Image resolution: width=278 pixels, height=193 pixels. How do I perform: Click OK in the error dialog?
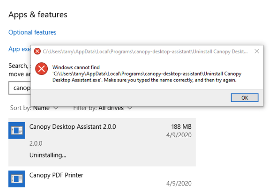244,98
